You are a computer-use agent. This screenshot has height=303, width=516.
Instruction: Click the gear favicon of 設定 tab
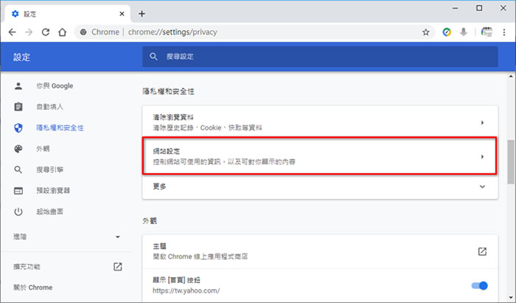(15, 14)
